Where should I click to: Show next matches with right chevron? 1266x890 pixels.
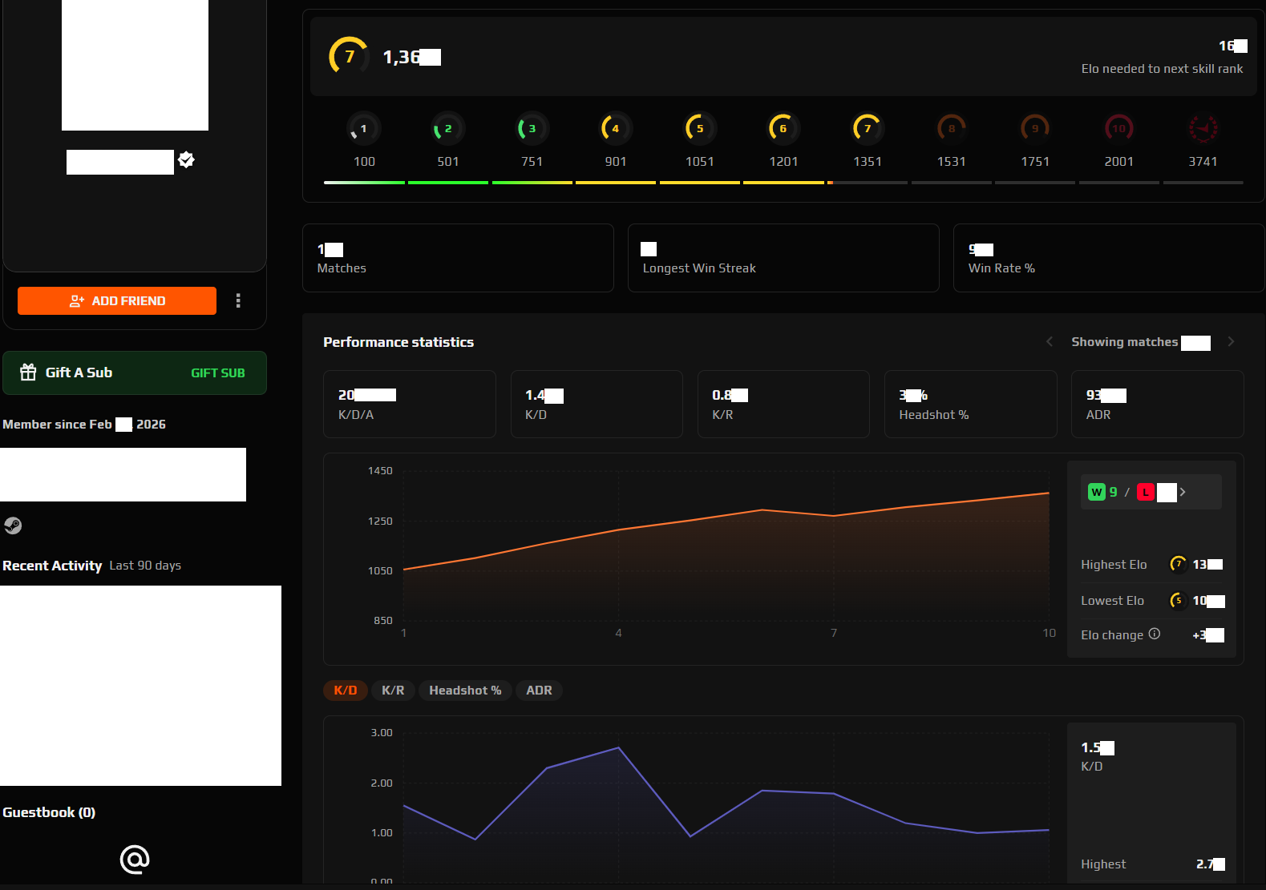[x=1231, y=342]
